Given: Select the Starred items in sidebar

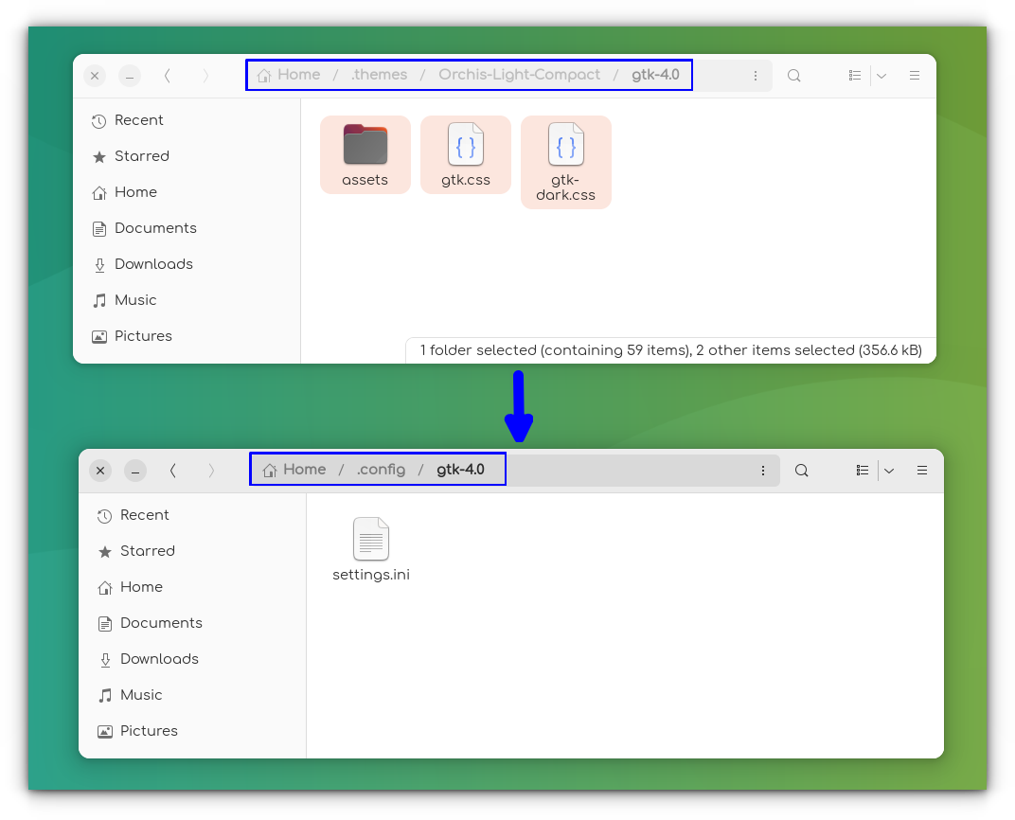Looking at the screenshot, I should tap(140, 156).
